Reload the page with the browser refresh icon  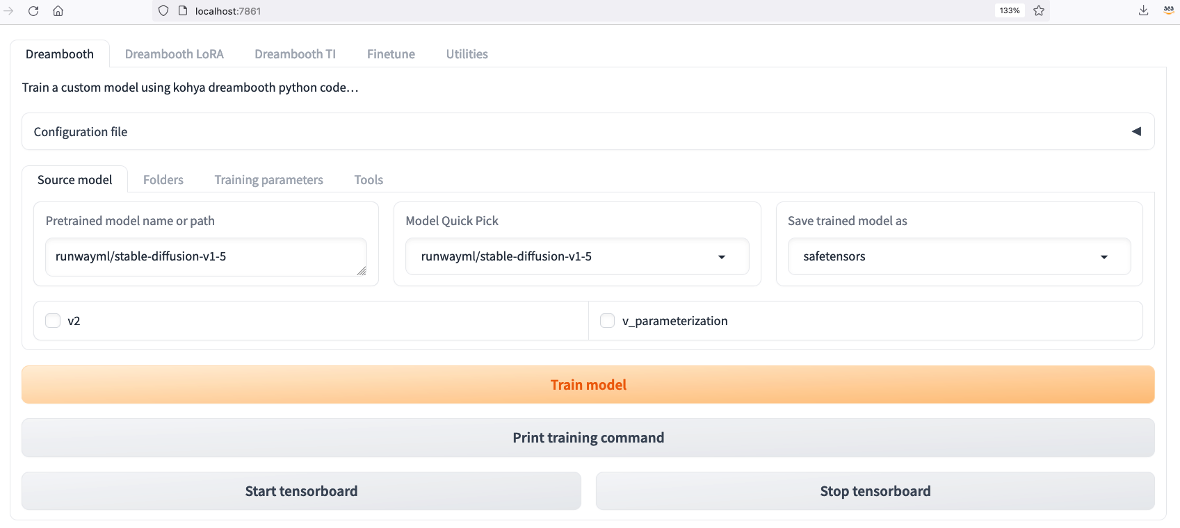(x=33, y=10)
